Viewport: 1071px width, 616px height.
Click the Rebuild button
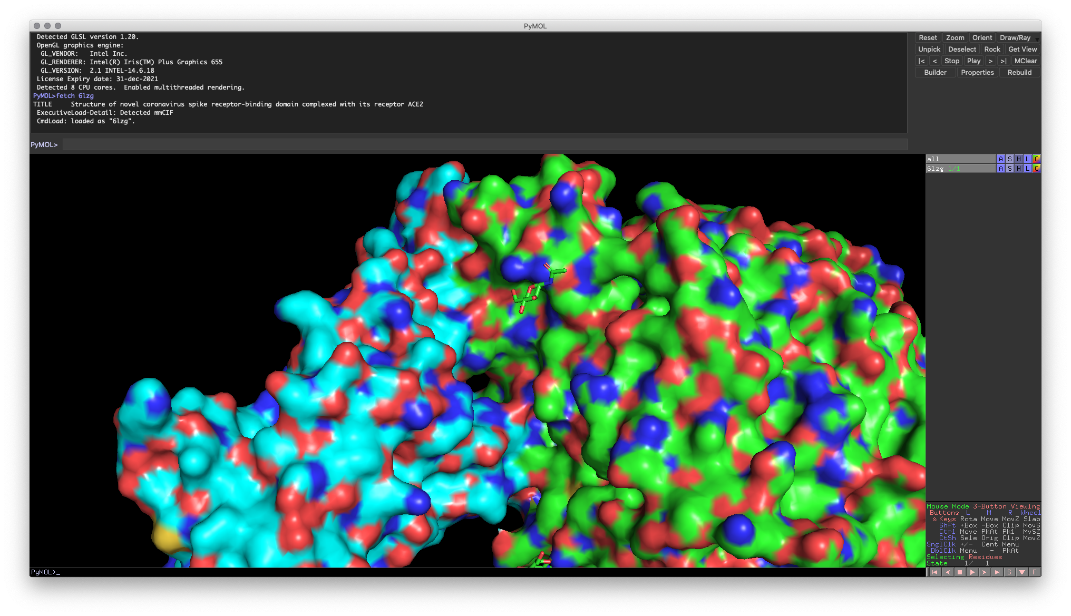(1019, 73)
